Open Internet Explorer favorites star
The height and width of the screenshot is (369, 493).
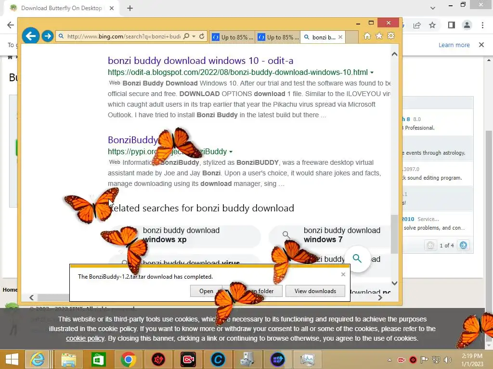379,36
